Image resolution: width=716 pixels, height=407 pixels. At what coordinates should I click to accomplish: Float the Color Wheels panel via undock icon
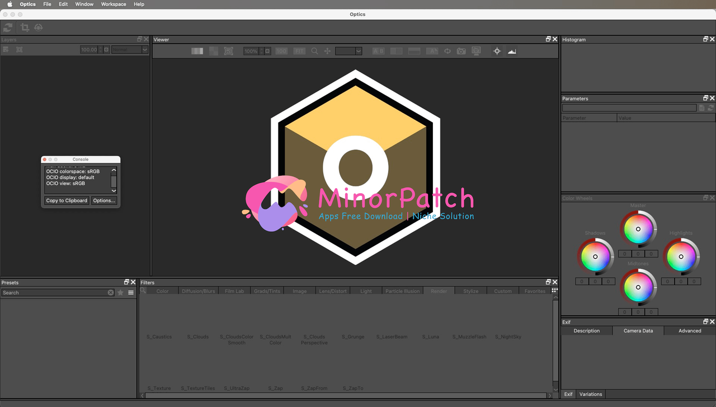706,198
